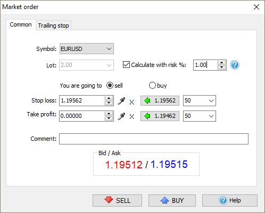Select the sell radio button
Viewport: 265px width, 213px height.
[110, 86]
